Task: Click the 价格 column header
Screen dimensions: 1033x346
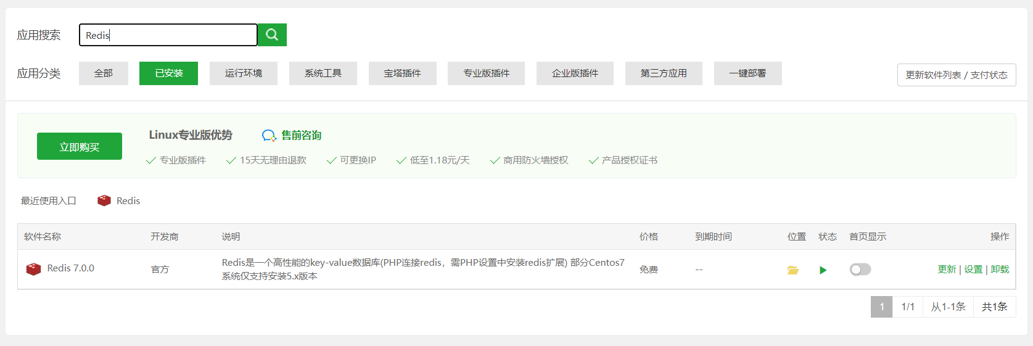Action: pyautogui.click(x=649, y=237)
